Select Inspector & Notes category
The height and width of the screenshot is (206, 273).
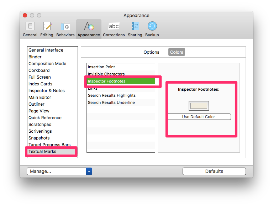(52, 91)
